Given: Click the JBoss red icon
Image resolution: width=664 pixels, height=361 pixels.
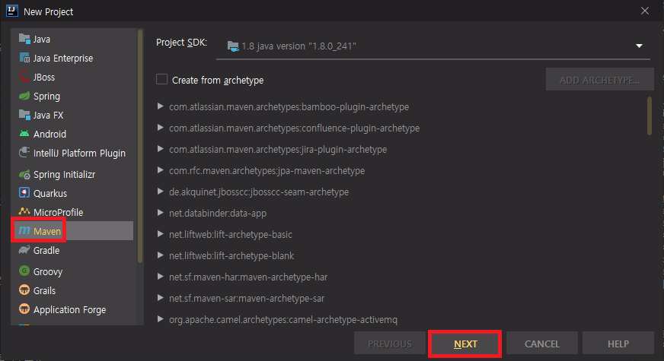Looking at the screenshot, I should point(24,77).
